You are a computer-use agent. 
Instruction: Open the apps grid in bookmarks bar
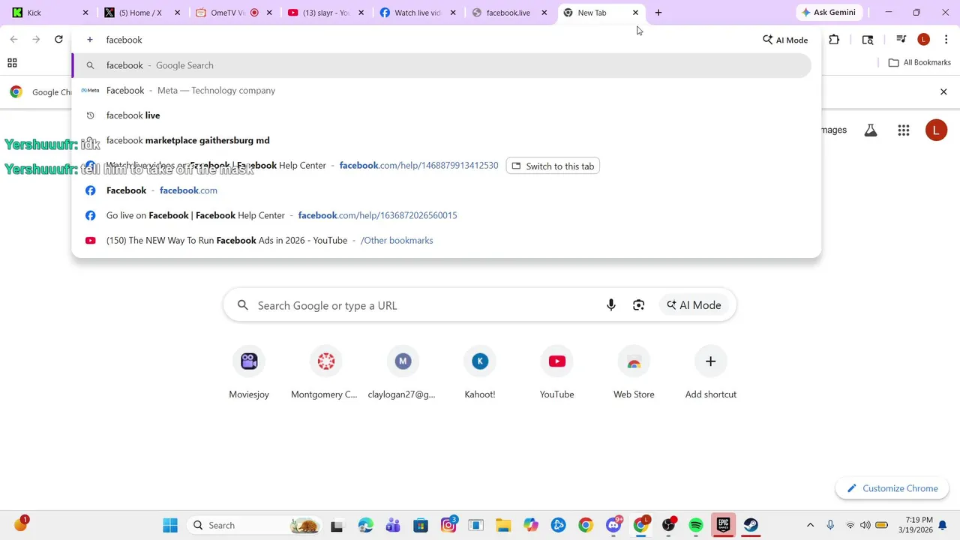[12, 63]
